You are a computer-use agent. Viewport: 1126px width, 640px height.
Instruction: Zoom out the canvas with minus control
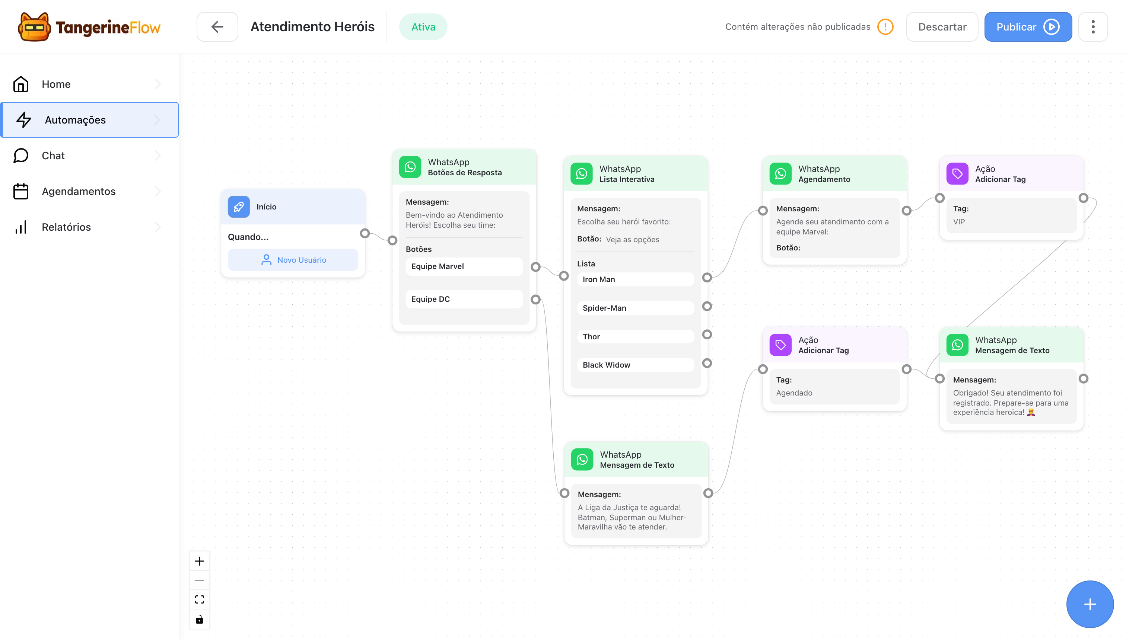click(199, 580)
